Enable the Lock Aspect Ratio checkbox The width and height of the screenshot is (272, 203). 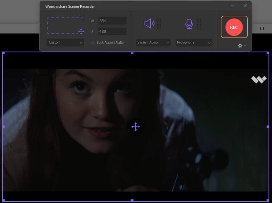click(92, 43)
